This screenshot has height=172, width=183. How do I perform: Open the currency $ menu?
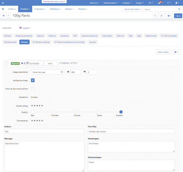(169, 3)
